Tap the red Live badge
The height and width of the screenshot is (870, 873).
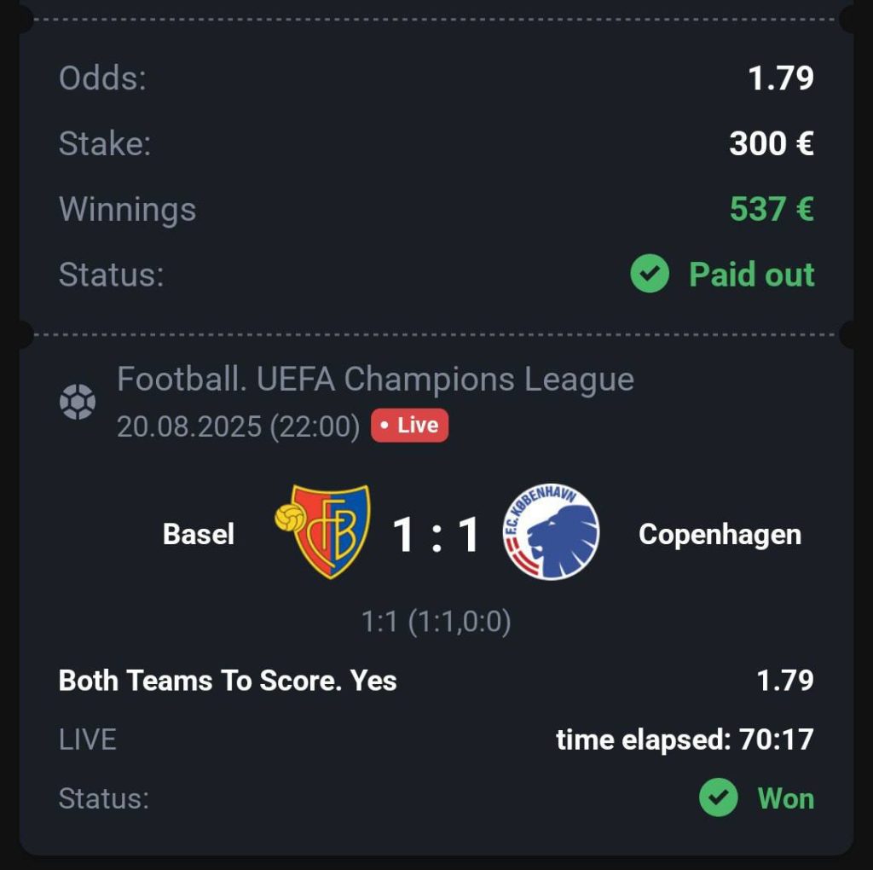[409, 425]
